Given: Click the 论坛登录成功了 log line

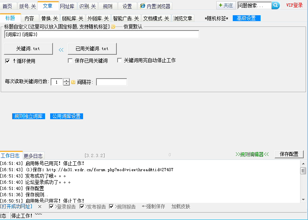Looking at the screenshot, I should pos(35,182).
